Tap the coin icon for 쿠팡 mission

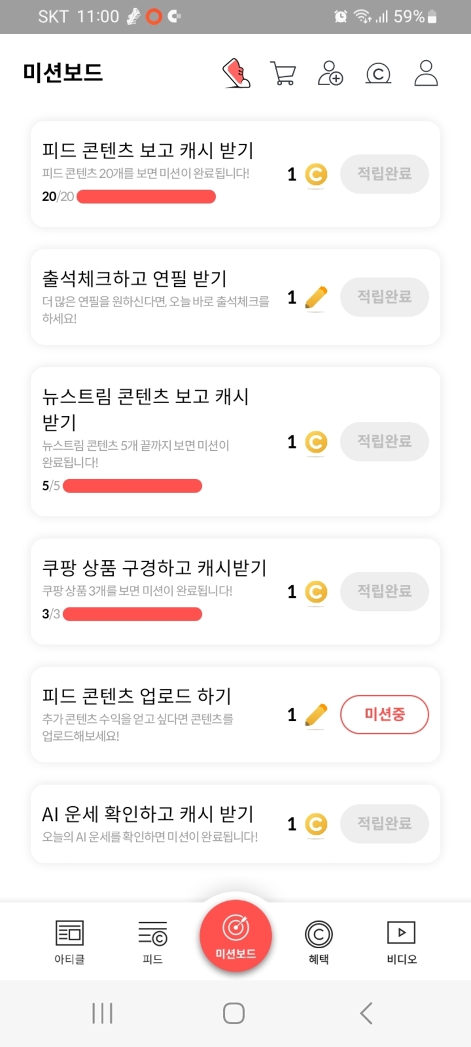pyautogui.click(x=316, y=592)
